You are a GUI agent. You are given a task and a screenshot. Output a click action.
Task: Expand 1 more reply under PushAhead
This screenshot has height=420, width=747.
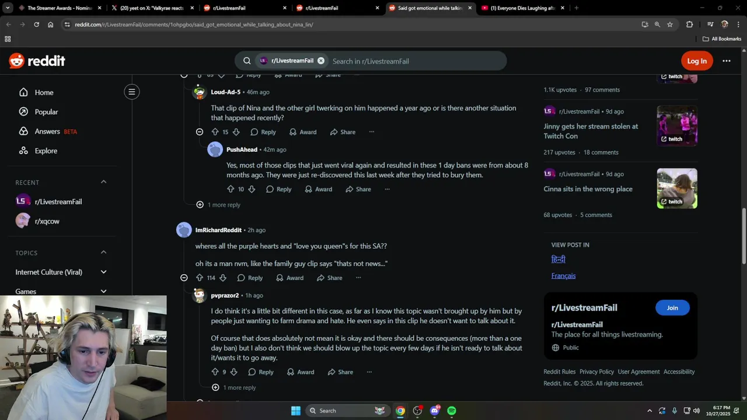coord(218,205)
